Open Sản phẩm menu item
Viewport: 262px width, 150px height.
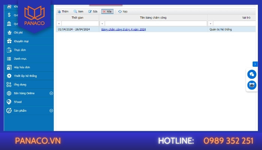pyautogui.click(x=29, y=111)
